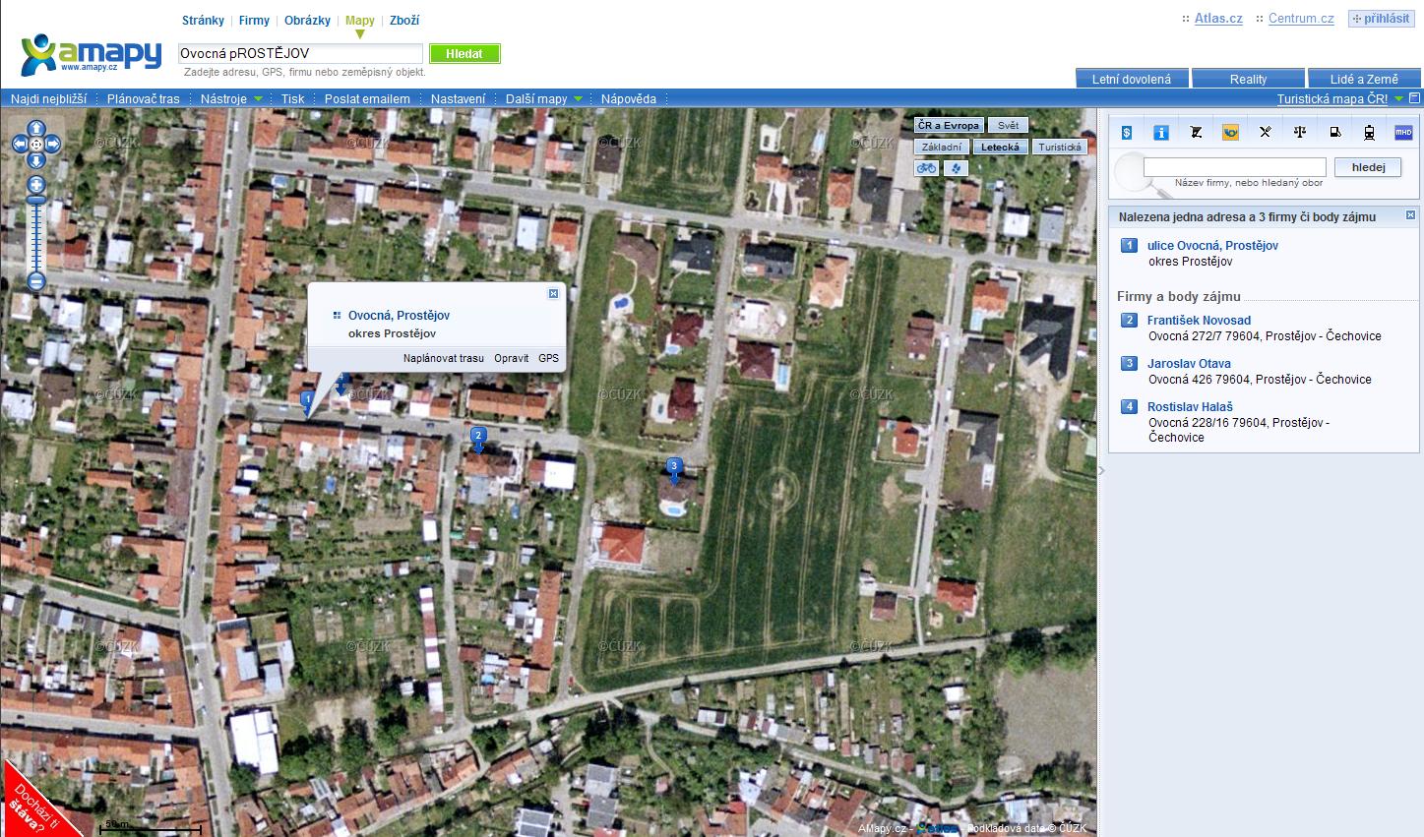Select the gas station pump icon
This screenshot has height=837, width=1424.
[x=1334, y=132]
